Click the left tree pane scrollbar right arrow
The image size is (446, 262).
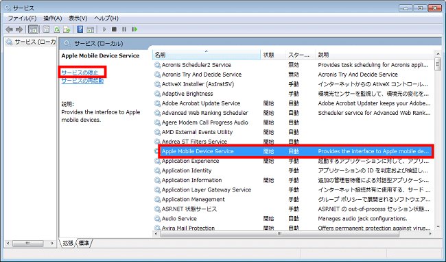[x=52, y=244]
